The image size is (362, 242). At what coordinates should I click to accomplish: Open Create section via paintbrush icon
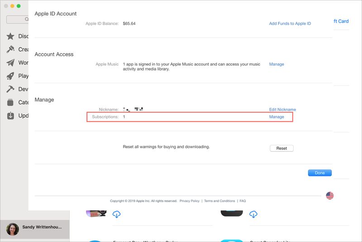click(x=10, y=49)
